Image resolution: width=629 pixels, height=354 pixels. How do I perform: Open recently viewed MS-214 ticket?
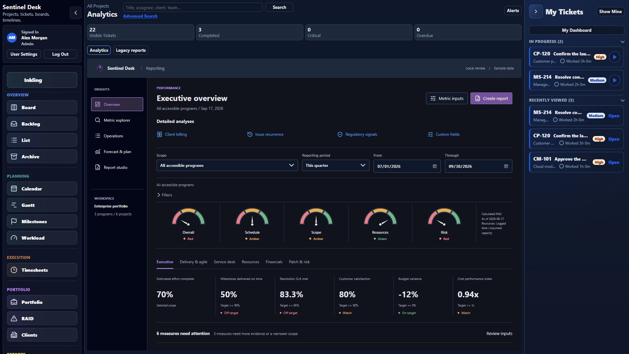tap(576, 116)
